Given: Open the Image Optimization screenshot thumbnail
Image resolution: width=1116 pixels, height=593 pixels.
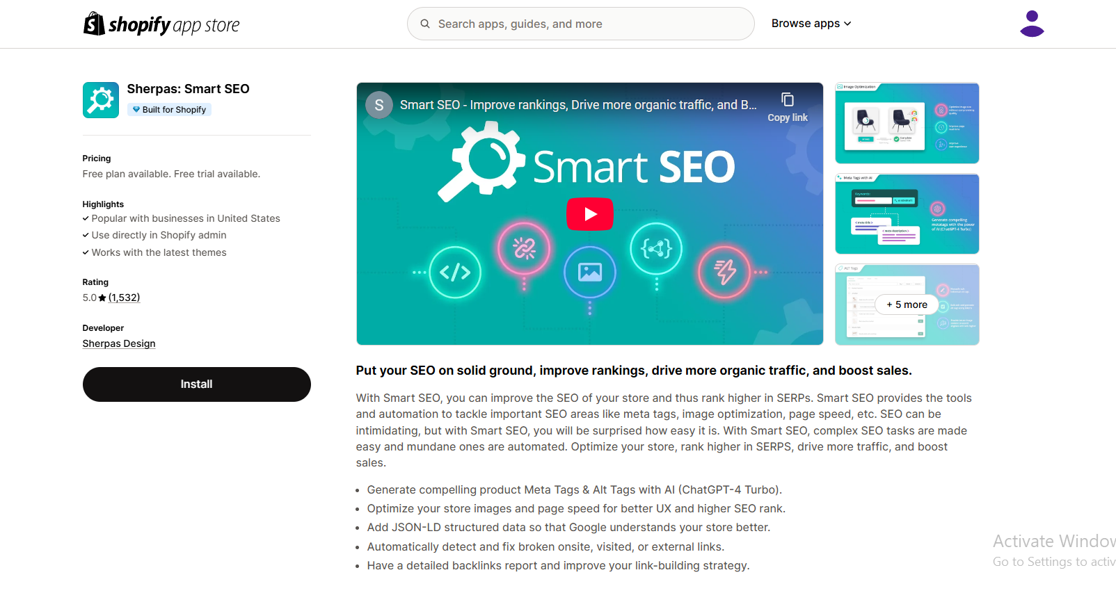Looking at the screenshot, I should coord(907,124).
